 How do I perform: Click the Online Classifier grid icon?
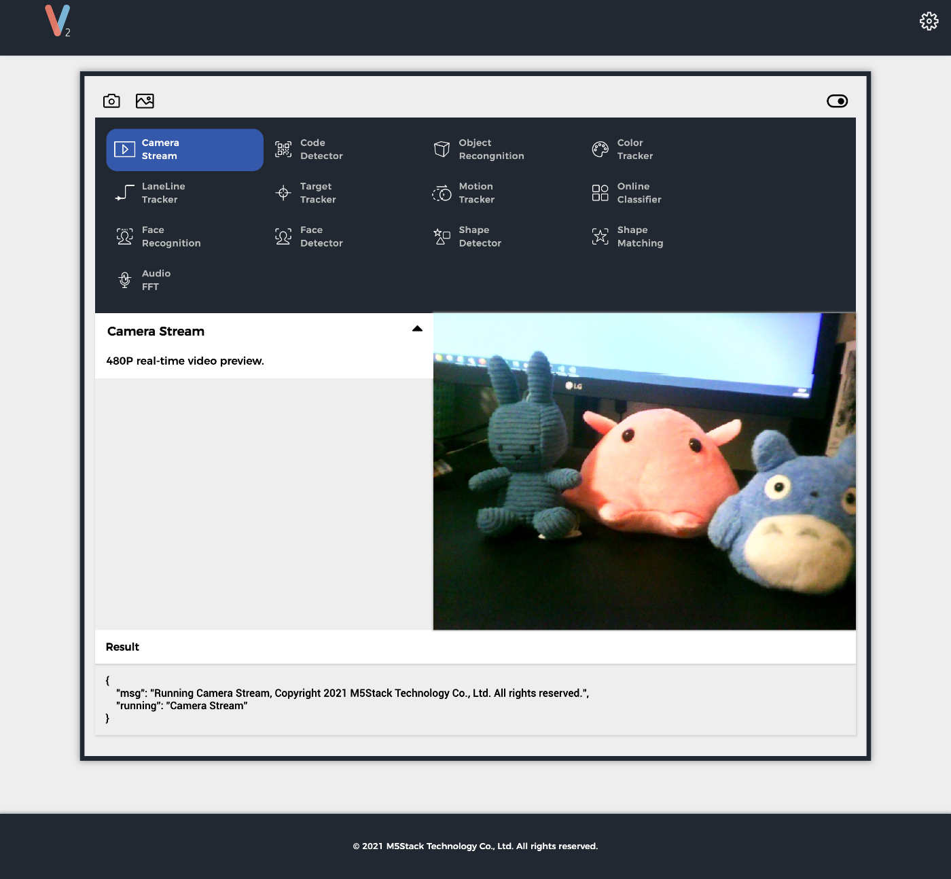[600, 193]
